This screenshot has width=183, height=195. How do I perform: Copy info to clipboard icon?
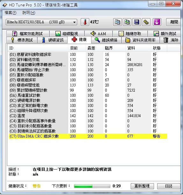[x=117, y=22]
